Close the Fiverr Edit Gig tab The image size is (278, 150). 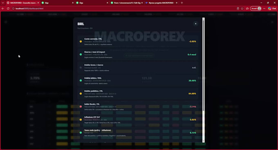coord(142,3)
